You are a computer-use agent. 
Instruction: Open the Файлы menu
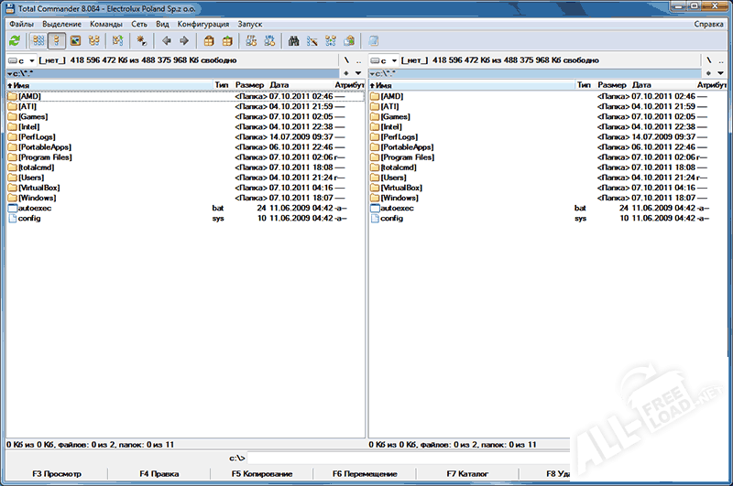[21, 24]
